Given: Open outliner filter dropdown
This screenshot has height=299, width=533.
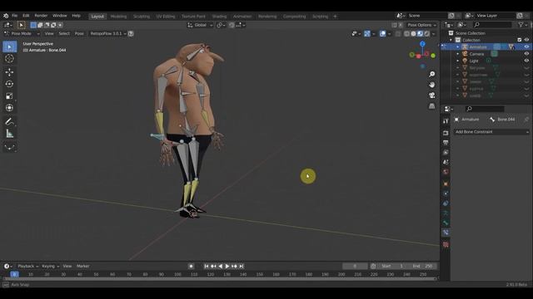Looking at the screenshot, I should pos(522,25).
